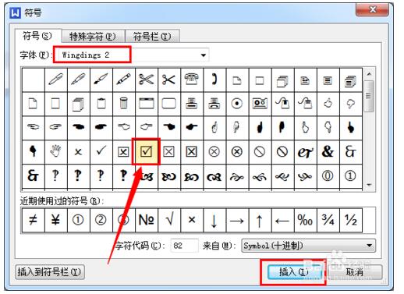Open the 来自 Symbol (十进制) dropdown

pyautogui.click(x=308, y=246)
